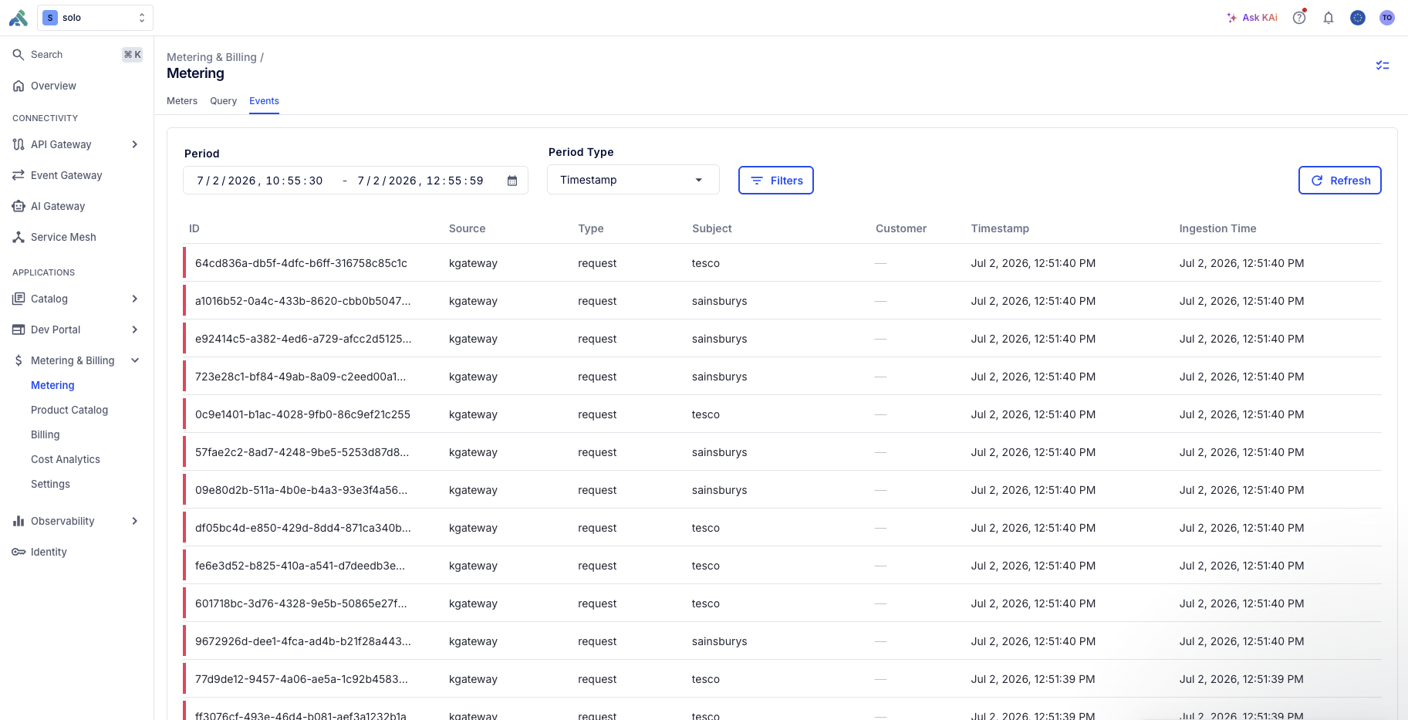Screen dimensions: 1408x720
Task: Click the Dev Portal sidebar icon
Action: coord(19,330)
